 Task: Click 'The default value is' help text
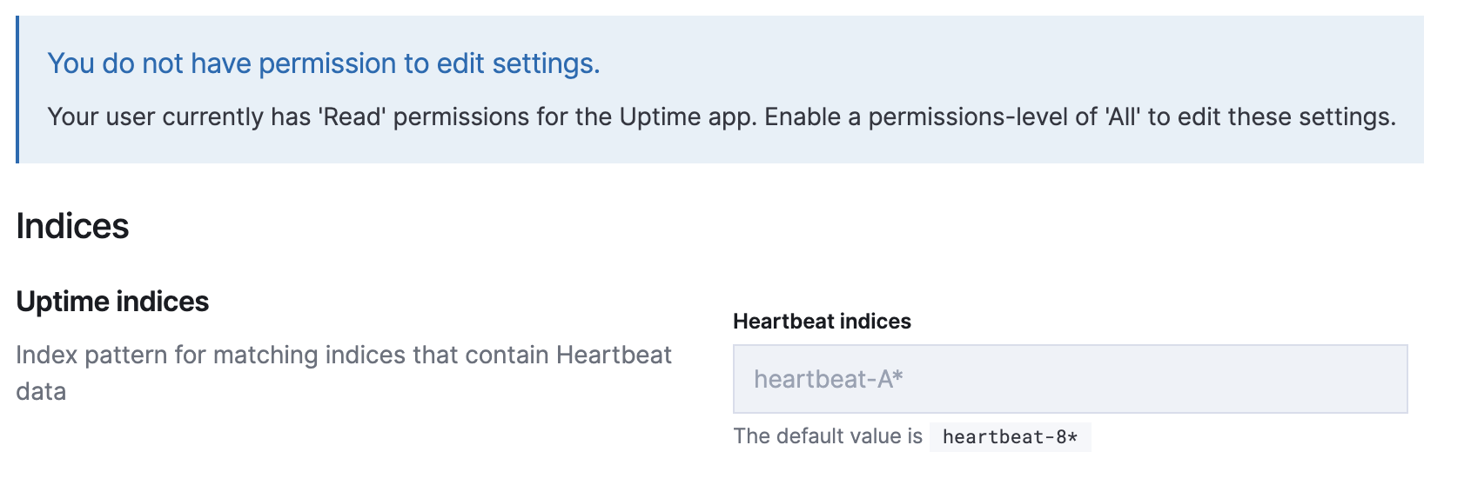click(827, 436)
